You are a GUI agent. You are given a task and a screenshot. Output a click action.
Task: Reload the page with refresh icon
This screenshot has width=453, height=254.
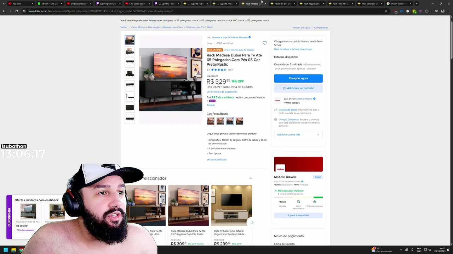click(16, 11)
